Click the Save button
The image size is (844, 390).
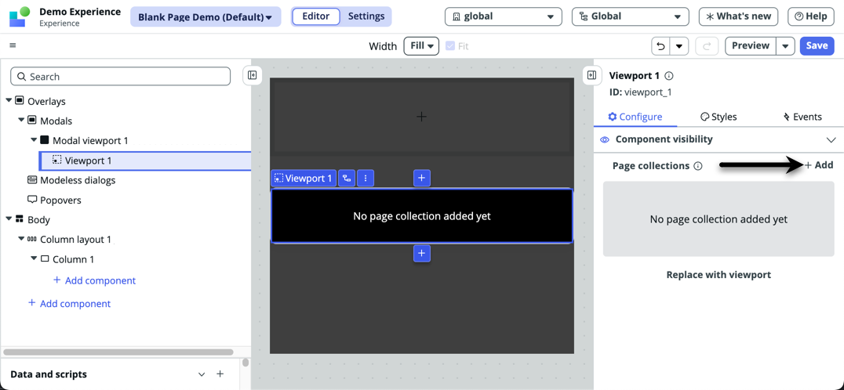tap(817, 46)
